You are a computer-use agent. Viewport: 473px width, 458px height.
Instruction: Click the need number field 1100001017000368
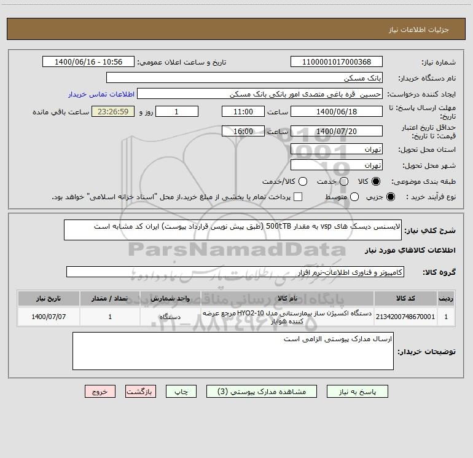coord(337,62)
